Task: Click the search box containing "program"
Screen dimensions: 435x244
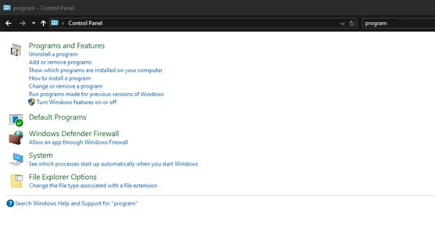Action: pos(398,23)
